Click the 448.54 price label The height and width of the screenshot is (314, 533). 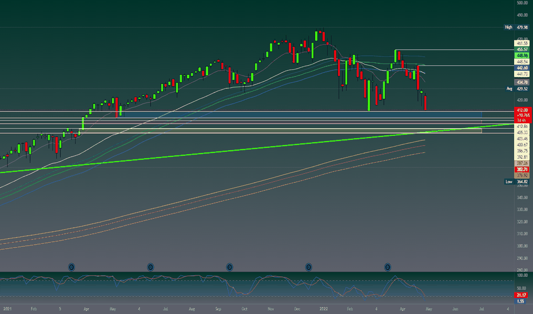point(522,62)
